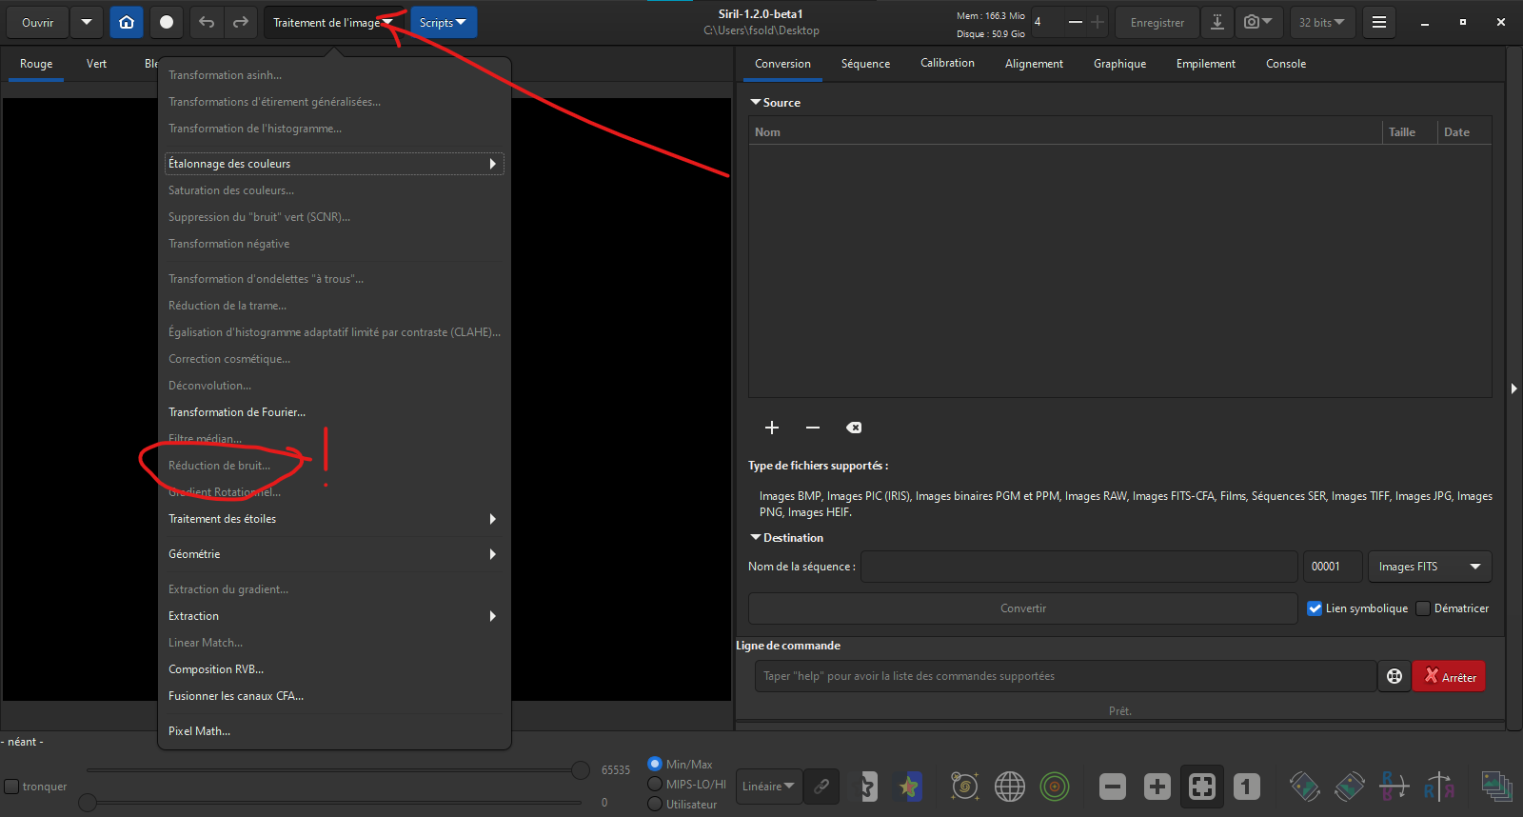Click the snapshot camera icon
Viewport: 1523px width, 817px height.
coord(1258,22)
